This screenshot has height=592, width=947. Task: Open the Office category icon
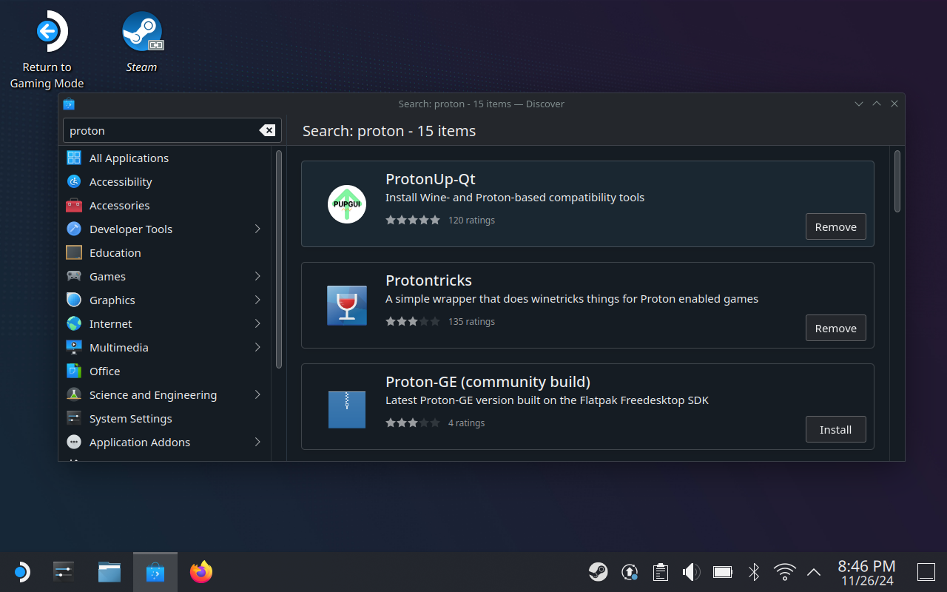[74, 371]
